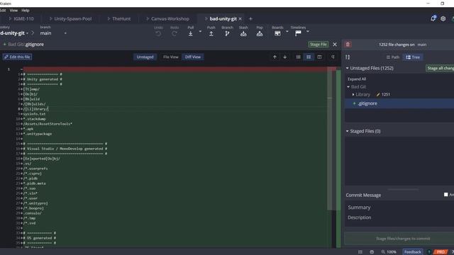Close the bad-unity-git tab
454x255 pixels.
(240, 19)
